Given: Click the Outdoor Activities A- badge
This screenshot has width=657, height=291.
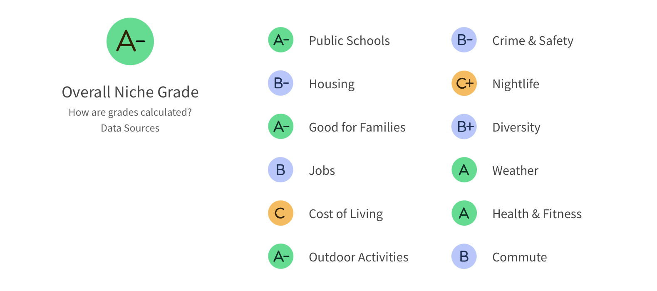Looking at the screenshot, I should click(x=281, y=256).
